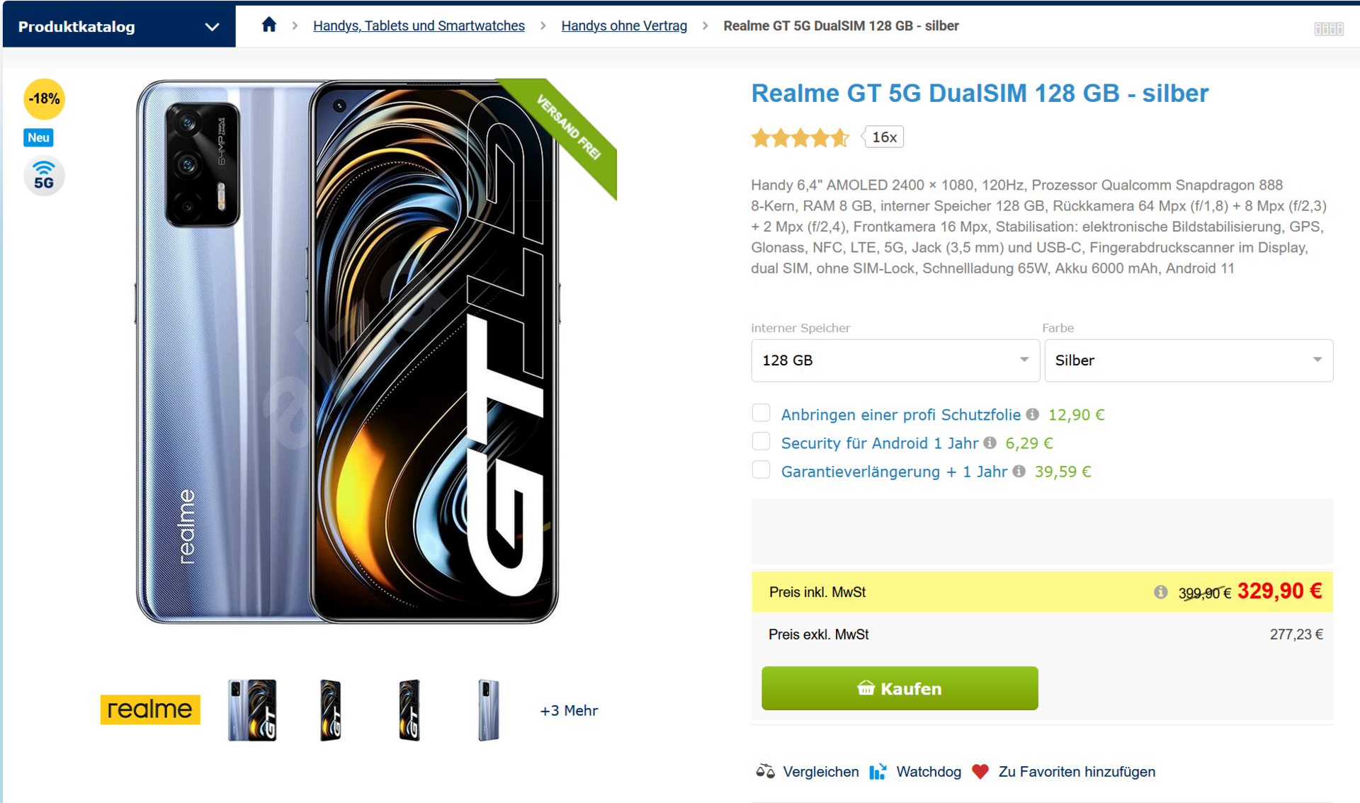Click the Watchdog chart icon
This screenshot has height=803, width=1360.
(878, 771)
